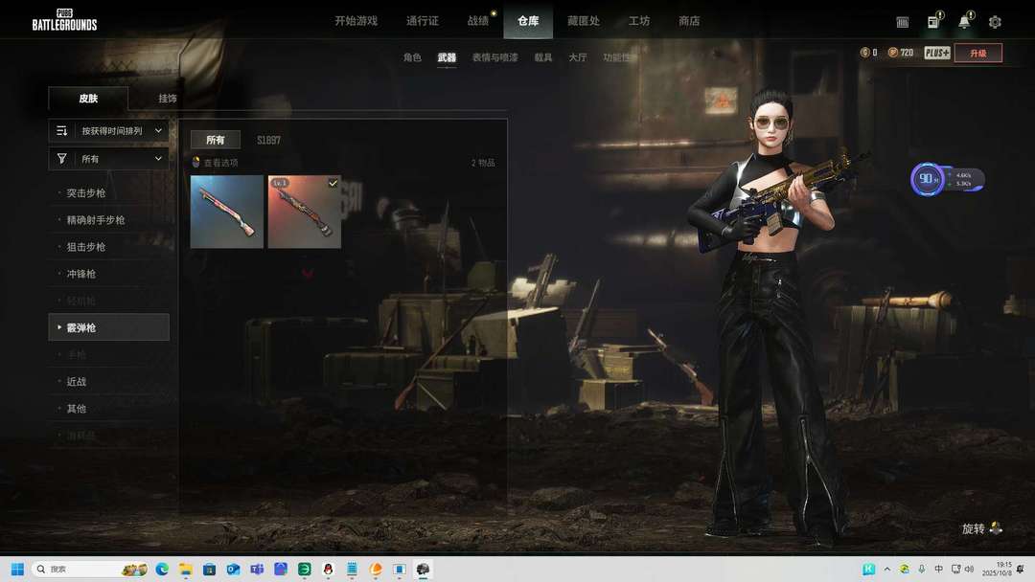
Task: Open Microsoft Teams from taskbar
Action: click(x=257, y=569)
